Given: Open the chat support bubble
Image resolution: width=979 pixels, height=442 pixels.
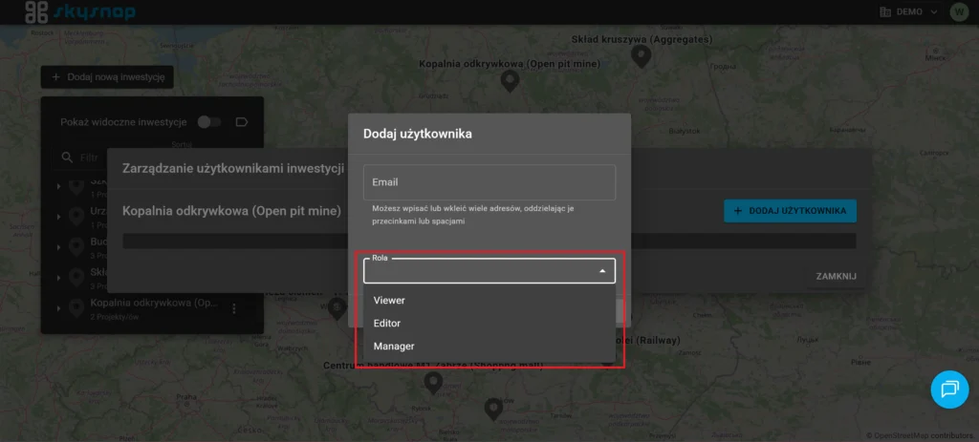Looking at the screenshot, I should point(949,389).
